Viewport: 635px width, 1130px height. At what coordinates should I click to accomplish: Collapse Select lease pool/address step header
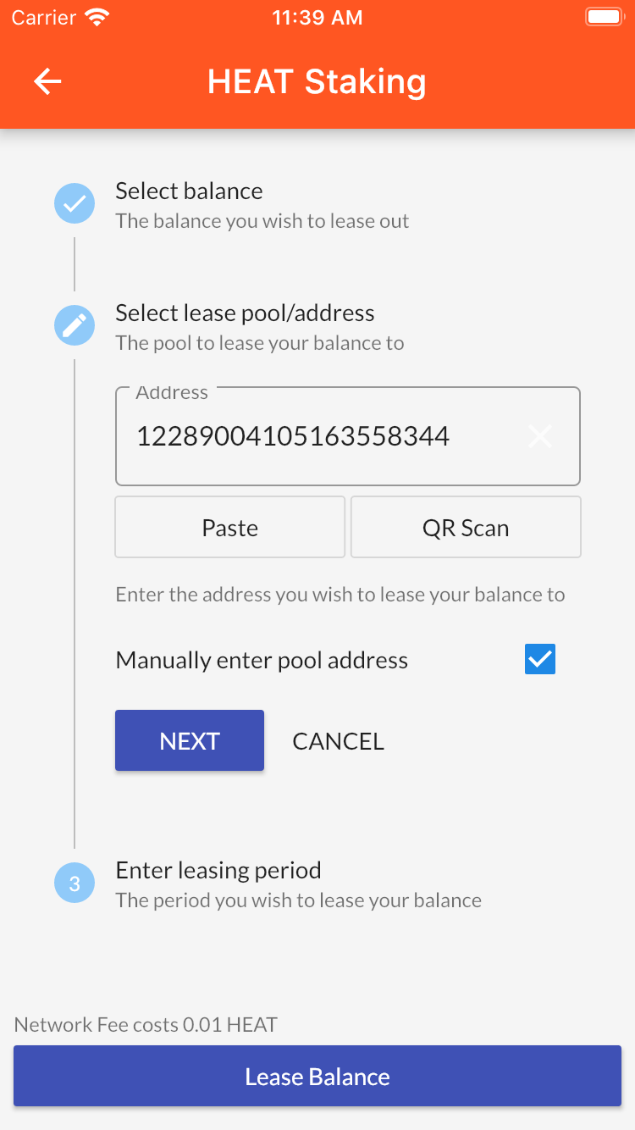click(260, 326)
